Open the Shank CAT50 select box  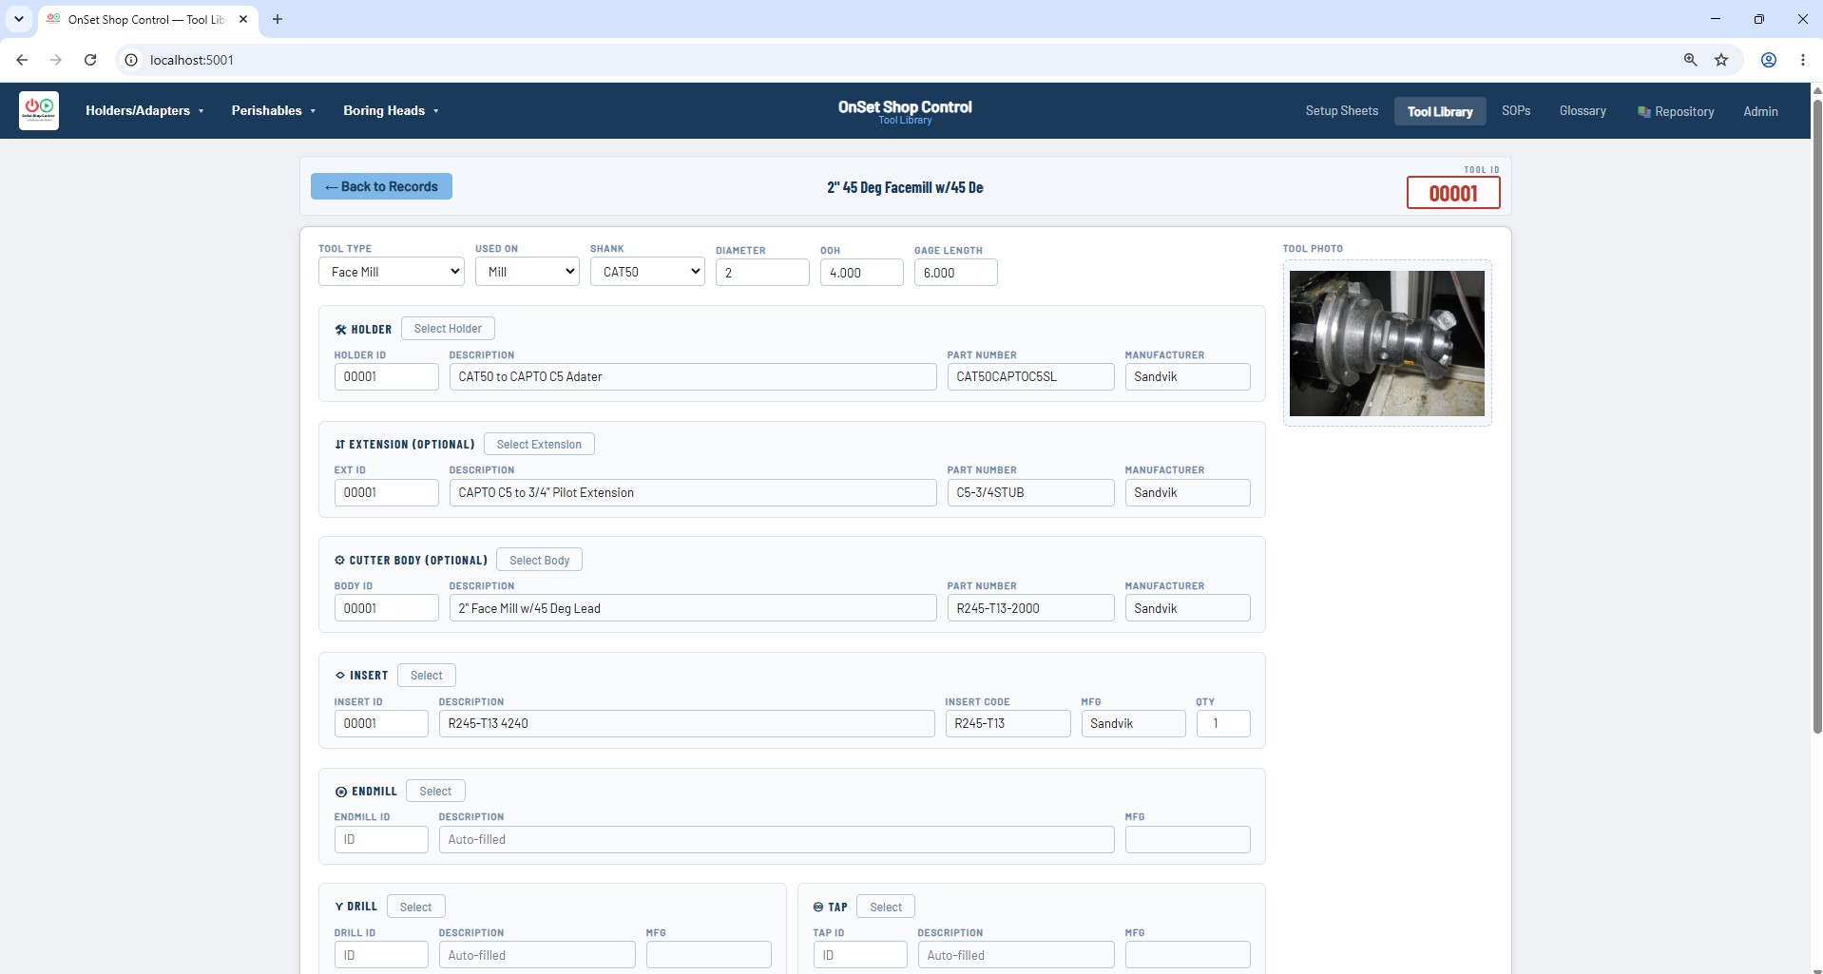coord(647,272)
